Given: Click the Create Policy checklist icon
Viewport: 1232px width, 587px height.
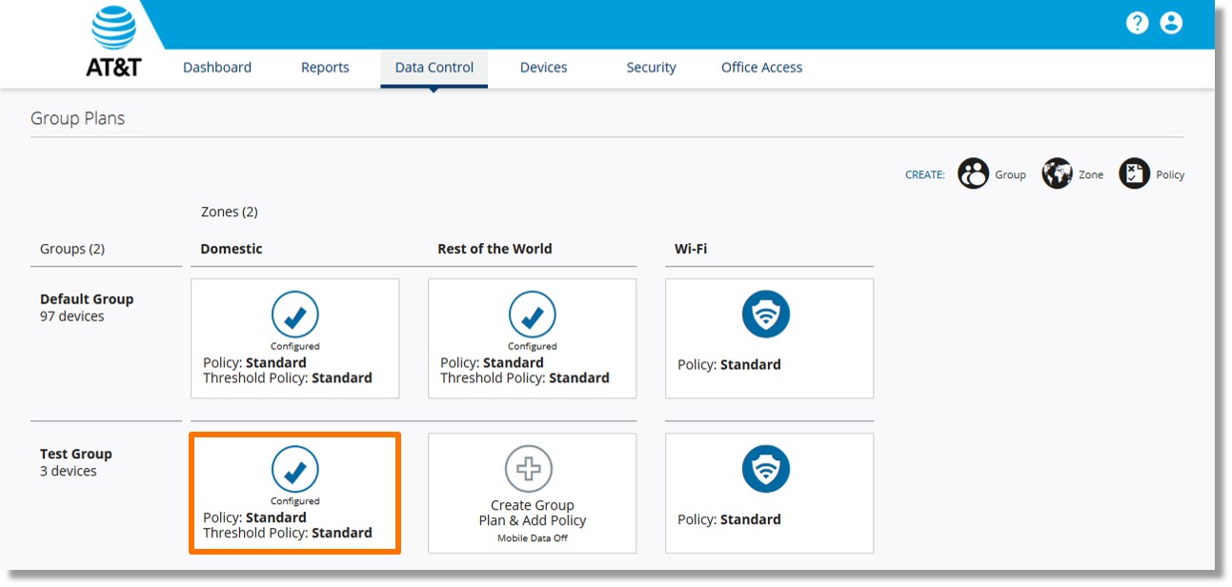Looking at the screenshot, I should (x=1134, y=173).
